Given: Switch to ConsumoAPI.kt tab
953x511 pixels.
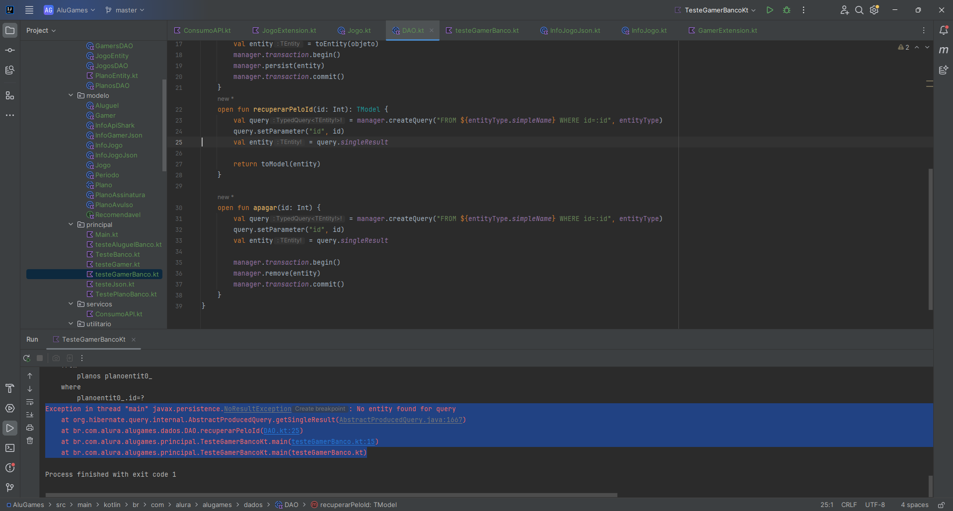Looking at the screenshot, I should (x=202, y=30).
